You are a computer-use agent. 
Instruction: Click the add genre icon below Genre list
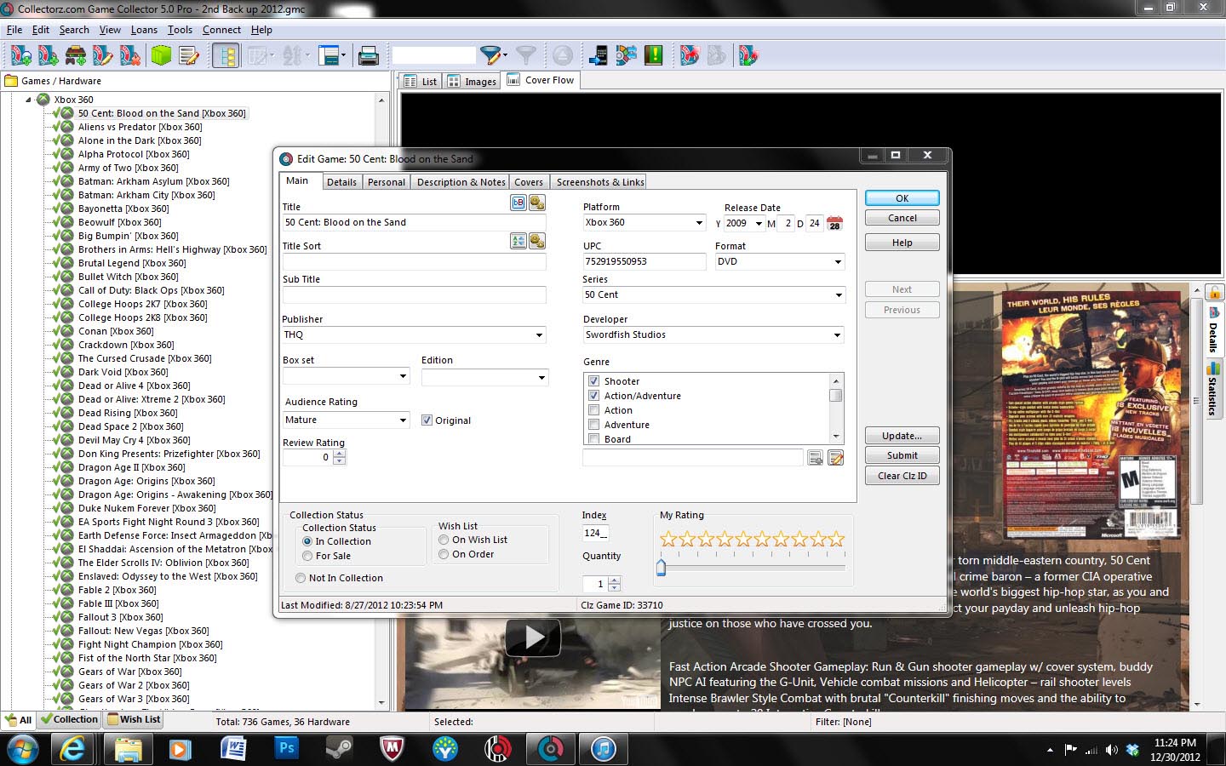point(816,458)
